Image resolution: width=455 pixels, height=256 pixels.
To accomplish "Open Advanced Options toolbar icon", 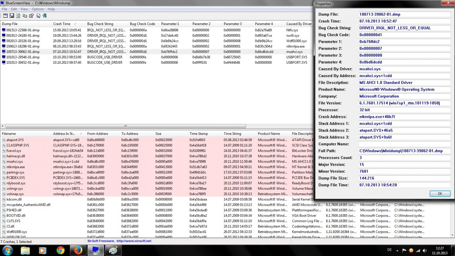I will pos(5,16).
